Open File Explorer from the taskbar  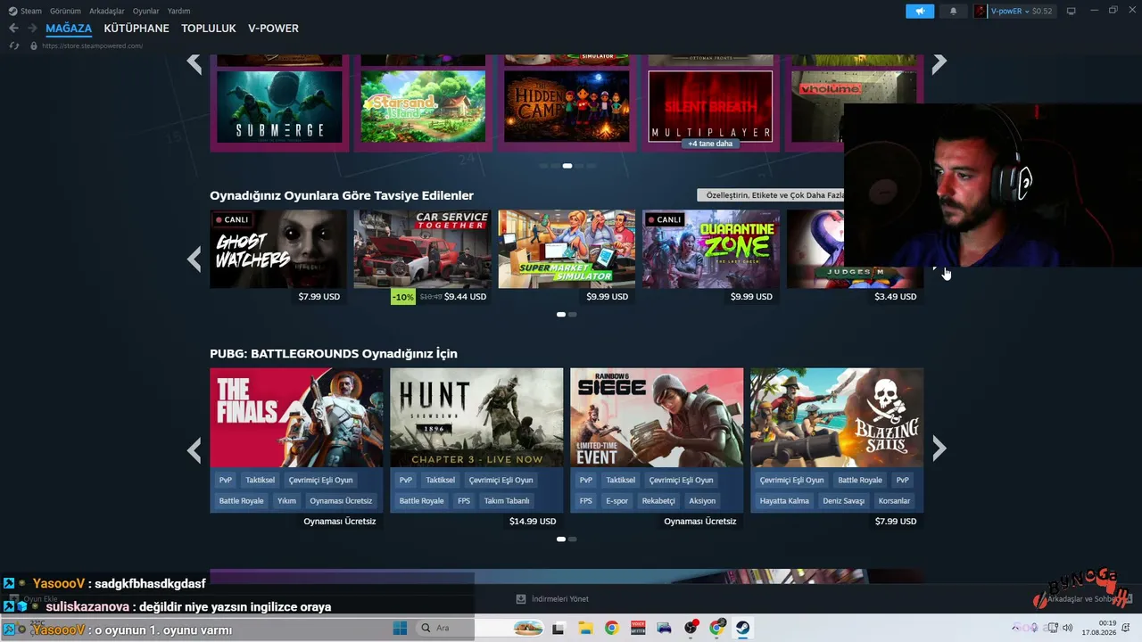pyautogui.click(x=585, y=628)
